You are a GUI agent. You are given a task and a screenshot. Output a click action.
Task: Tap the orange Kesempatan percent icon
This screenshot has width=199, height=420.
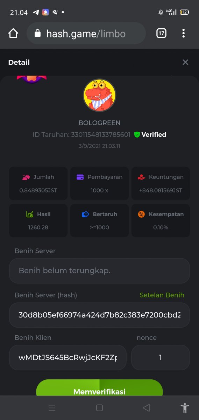(141, 214)
